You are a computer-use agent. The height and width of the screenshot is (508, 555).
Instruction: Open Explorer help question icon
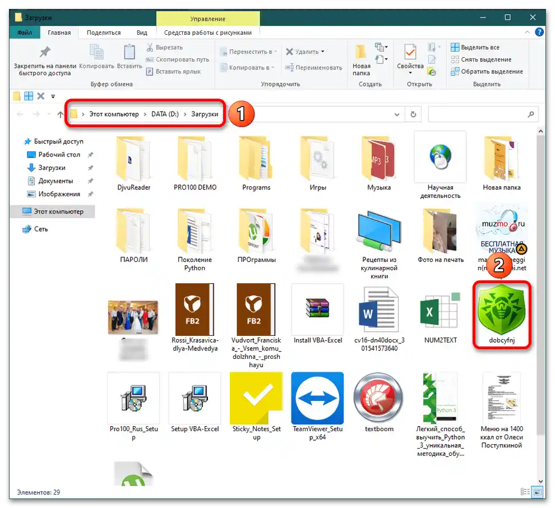tap(539, 32)
